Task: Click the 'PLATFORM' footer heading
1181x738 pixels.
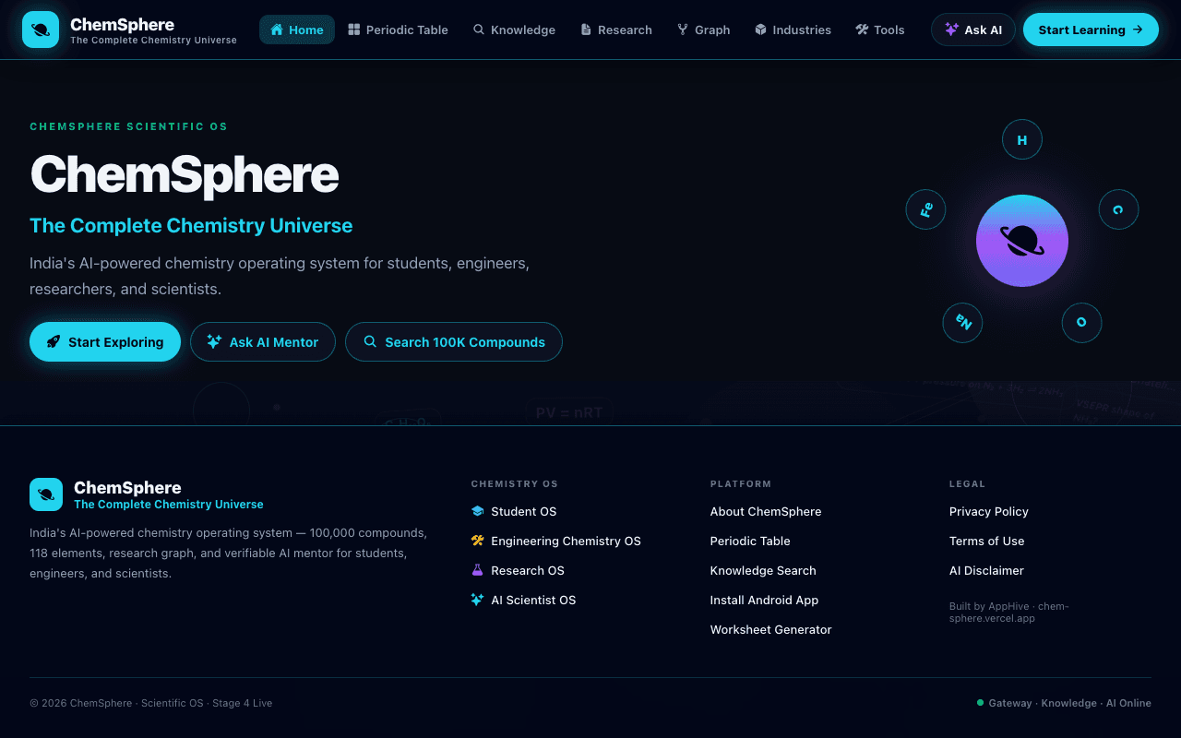Action: (x=740, y=483)
